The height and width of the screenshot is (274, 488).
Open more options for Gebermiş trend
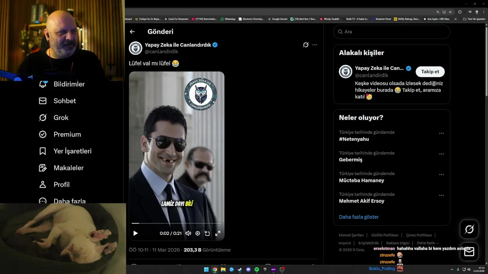441,154
